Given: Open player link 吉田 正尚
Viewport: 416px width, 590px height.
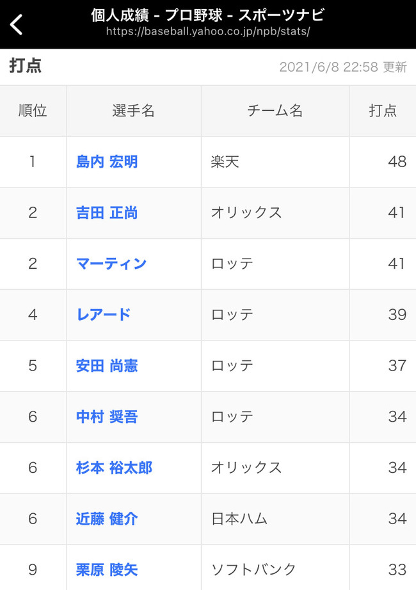Looking at the screenshot, I should [107, 213].
